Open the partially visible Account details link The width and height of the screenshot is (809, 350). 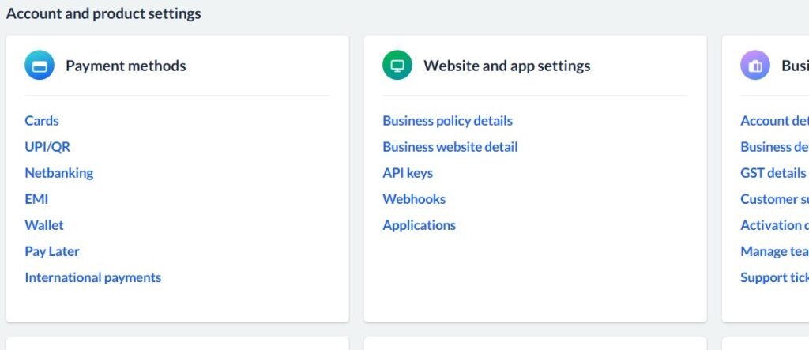tap(774, 121)
